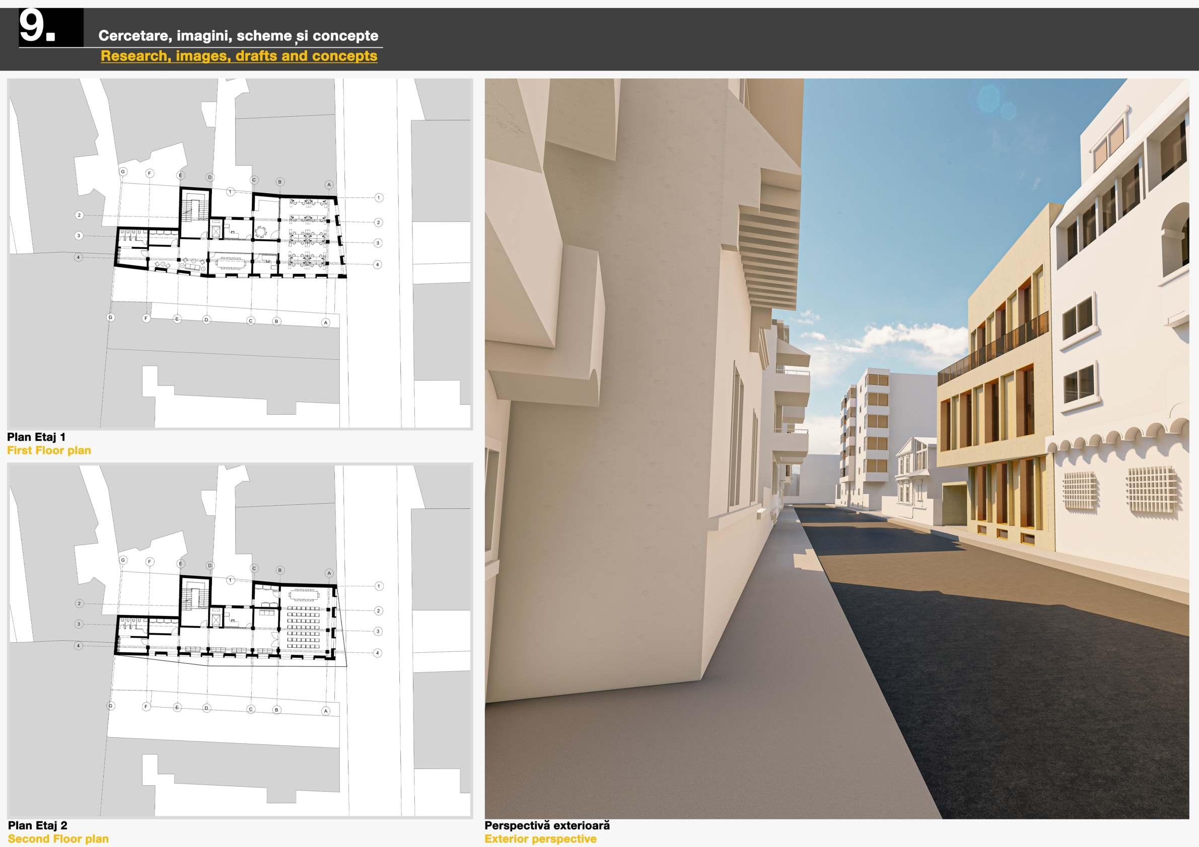
Task: Click grid marker A below the second floor plan
Action: (326, 711)
